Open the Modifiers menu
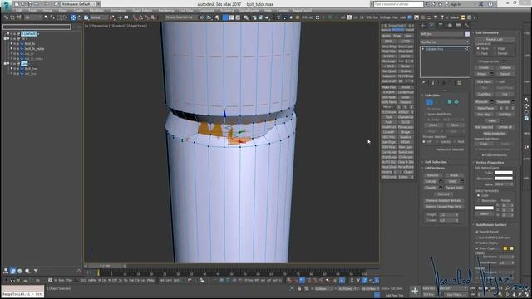The image size is (532, 299). click(x=96, y=11)
